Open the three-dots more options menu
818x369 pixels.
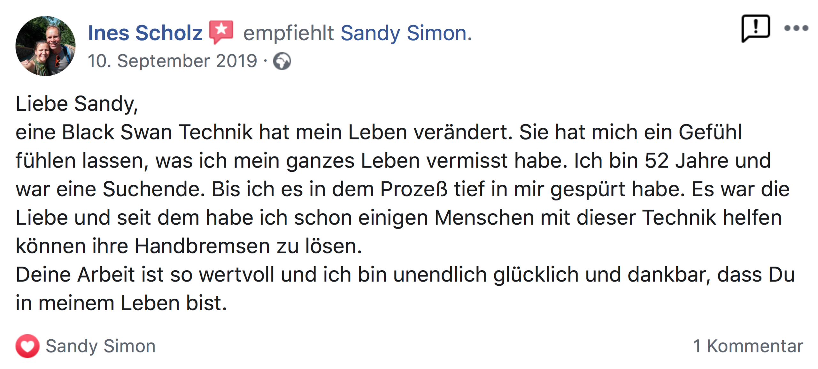coord(796,28)
